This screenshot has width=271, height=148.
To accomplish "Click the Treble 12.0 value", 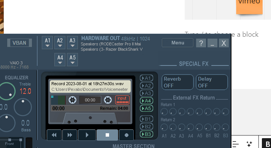I will pos(25,91).
